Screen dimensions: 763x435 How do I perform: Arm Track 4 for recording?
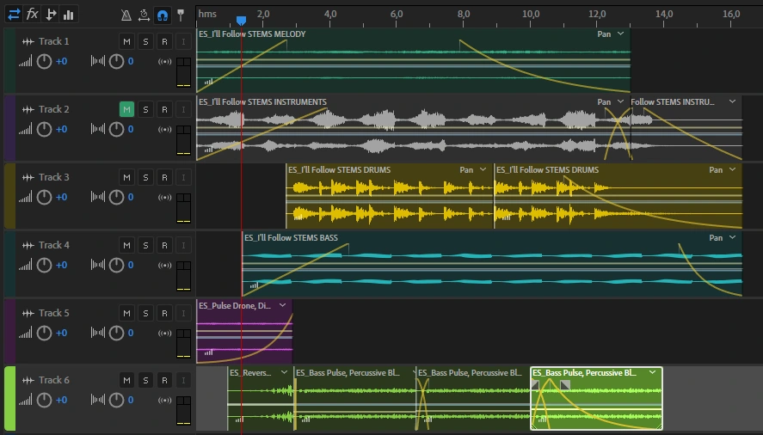coord(164,245)
